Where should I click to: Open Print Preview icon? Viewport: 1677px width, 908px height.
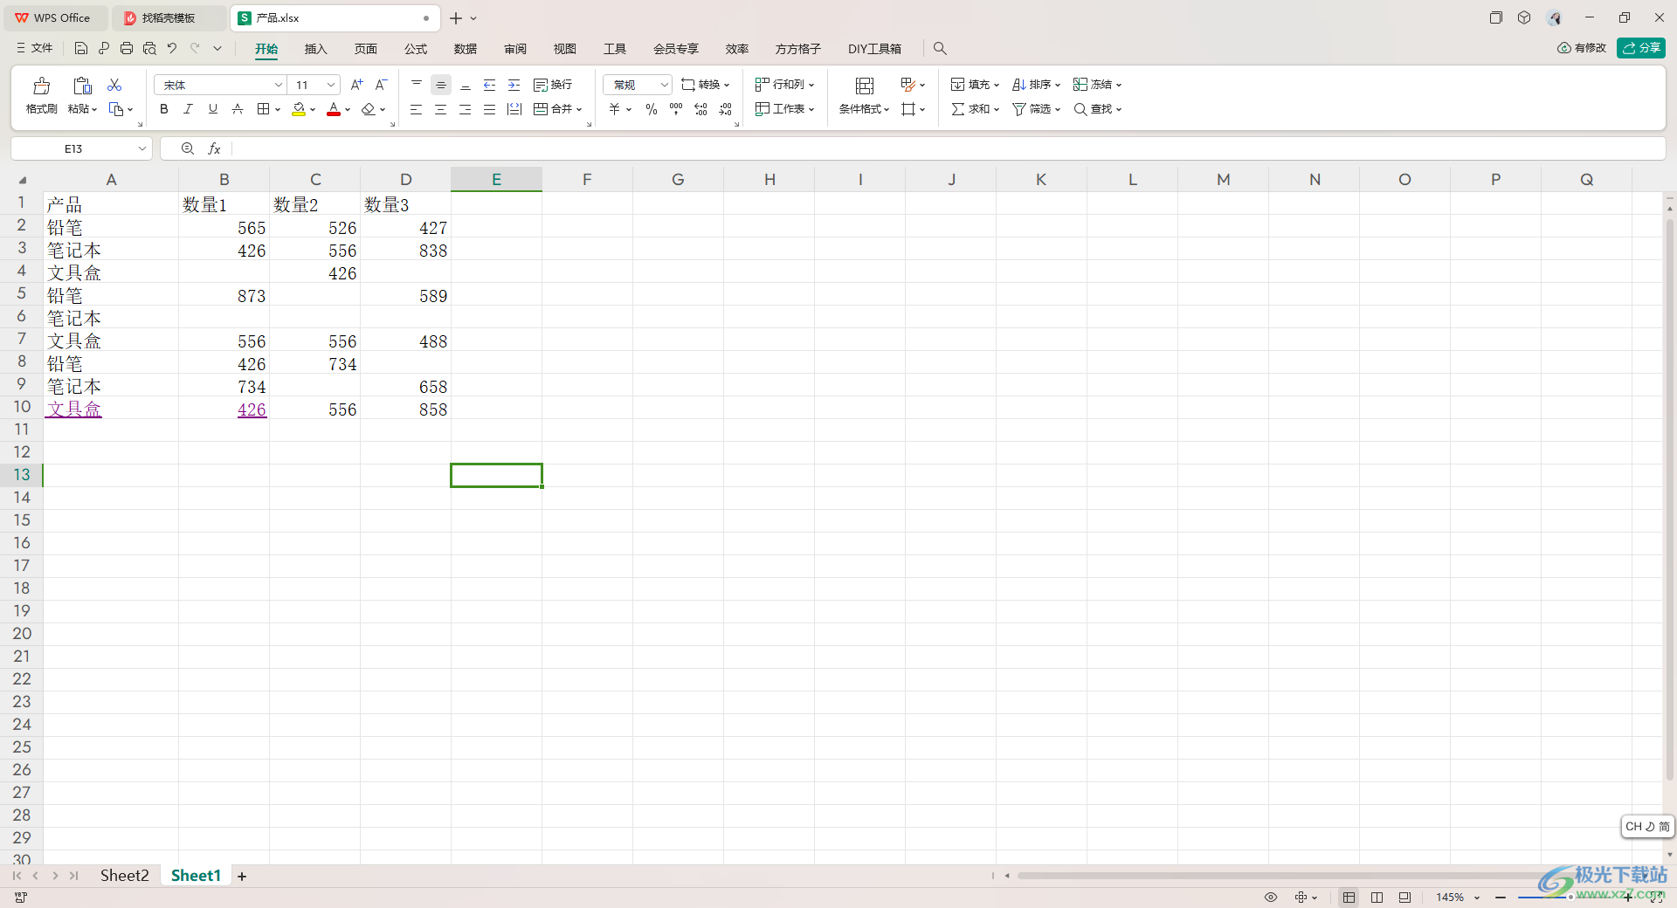[x=149, y=48]
